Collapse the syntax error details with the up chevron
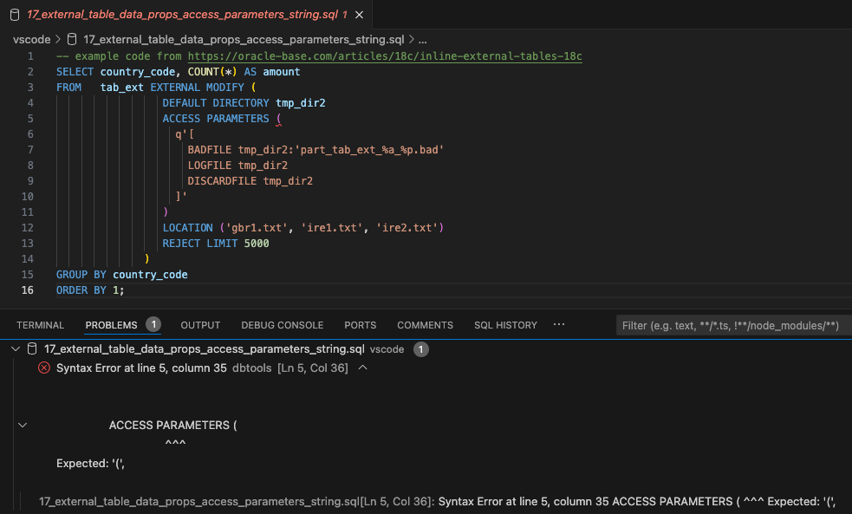 tap(363, 368)
